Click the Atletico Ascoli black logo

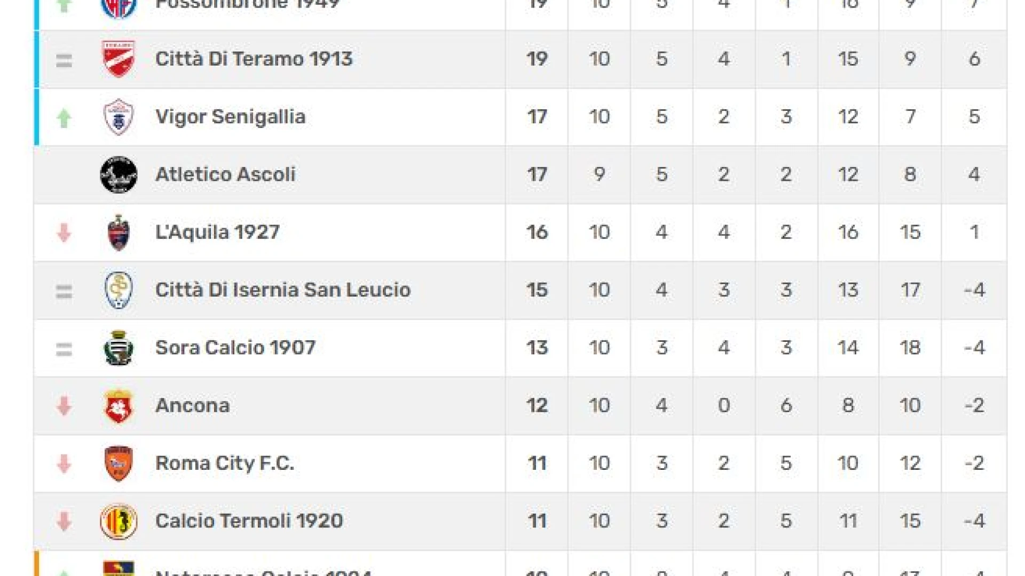pyautogui.click(x=119, y=174)
